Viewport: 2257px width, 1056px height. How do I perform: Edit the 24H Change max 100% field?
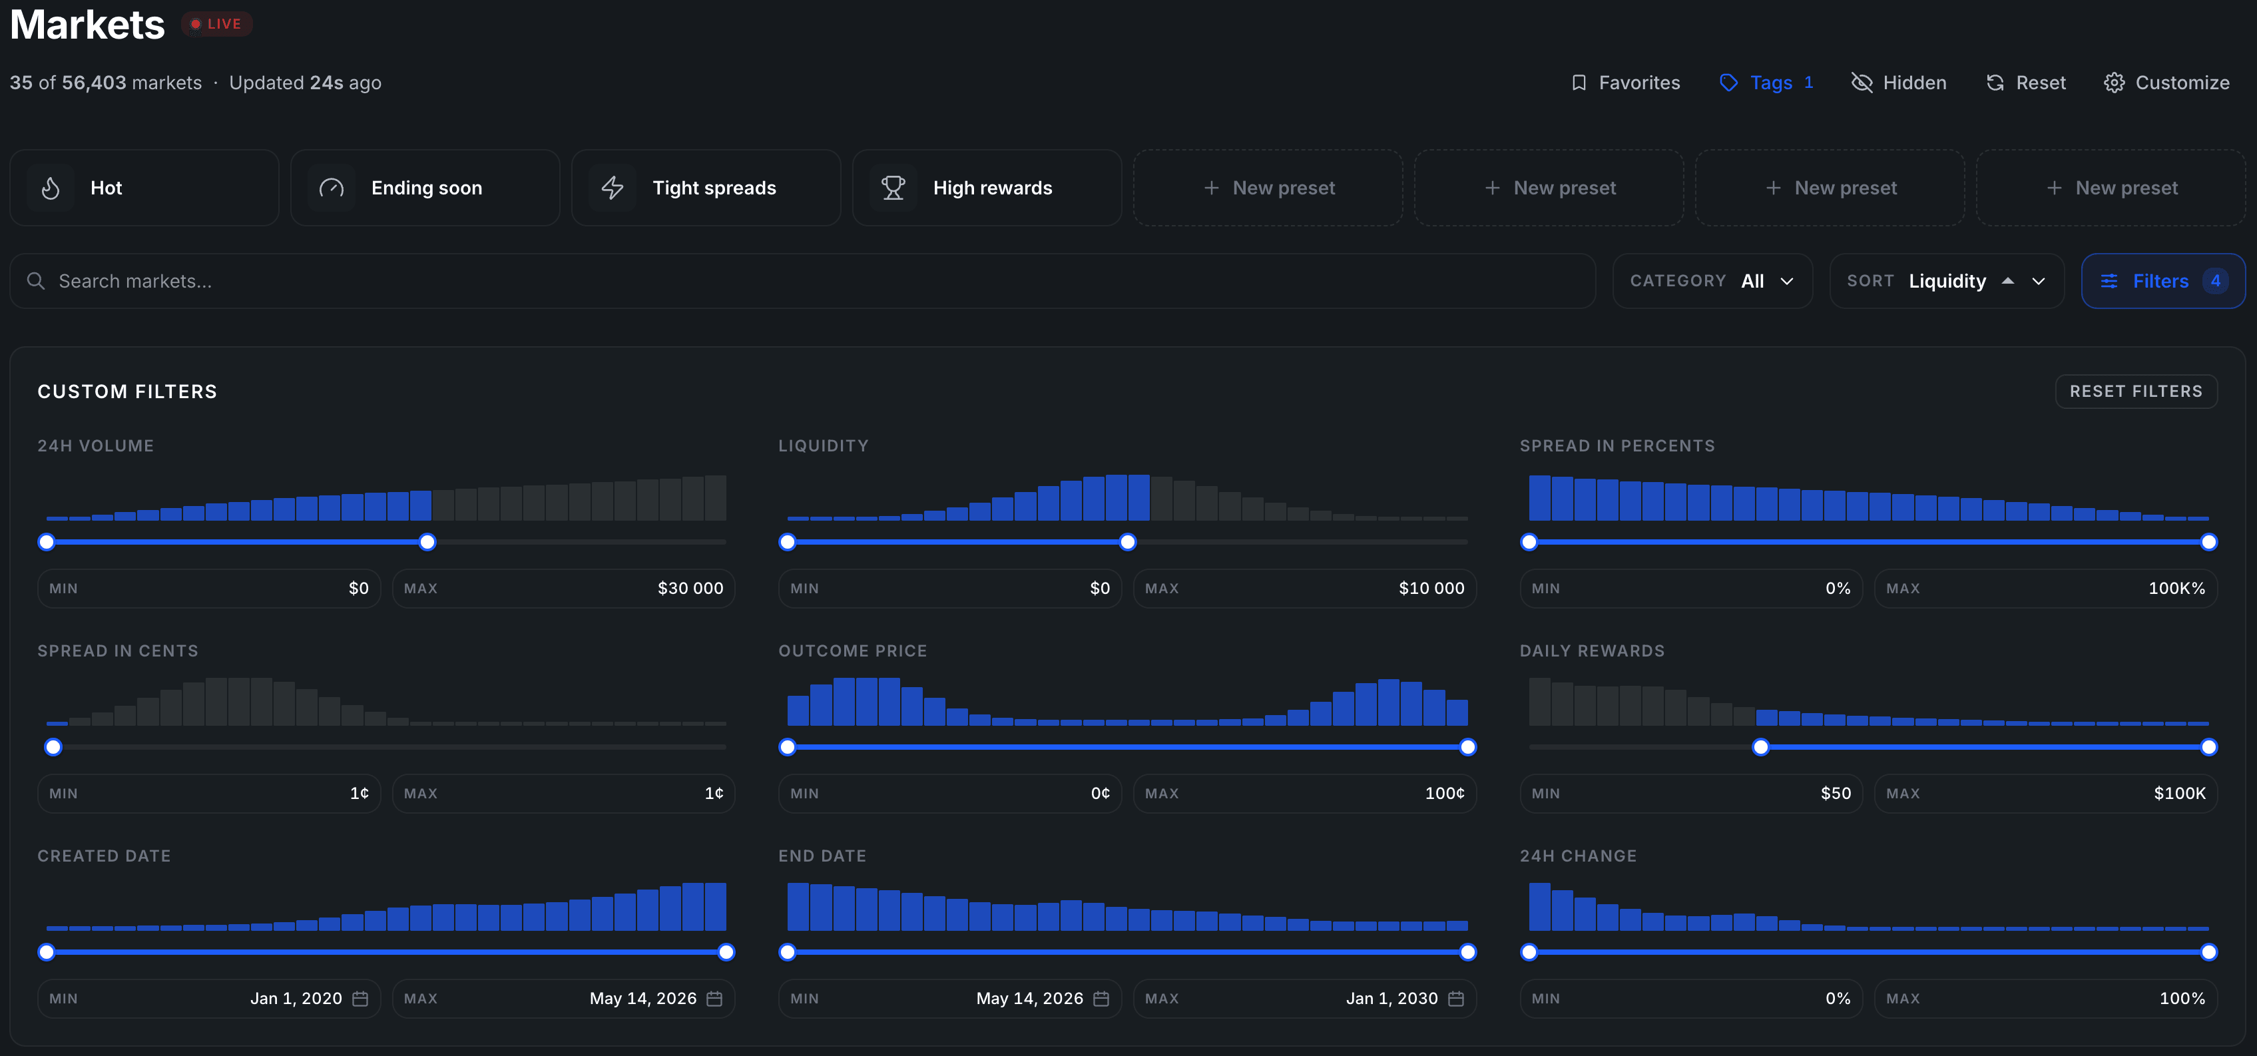pos(2046,998)
